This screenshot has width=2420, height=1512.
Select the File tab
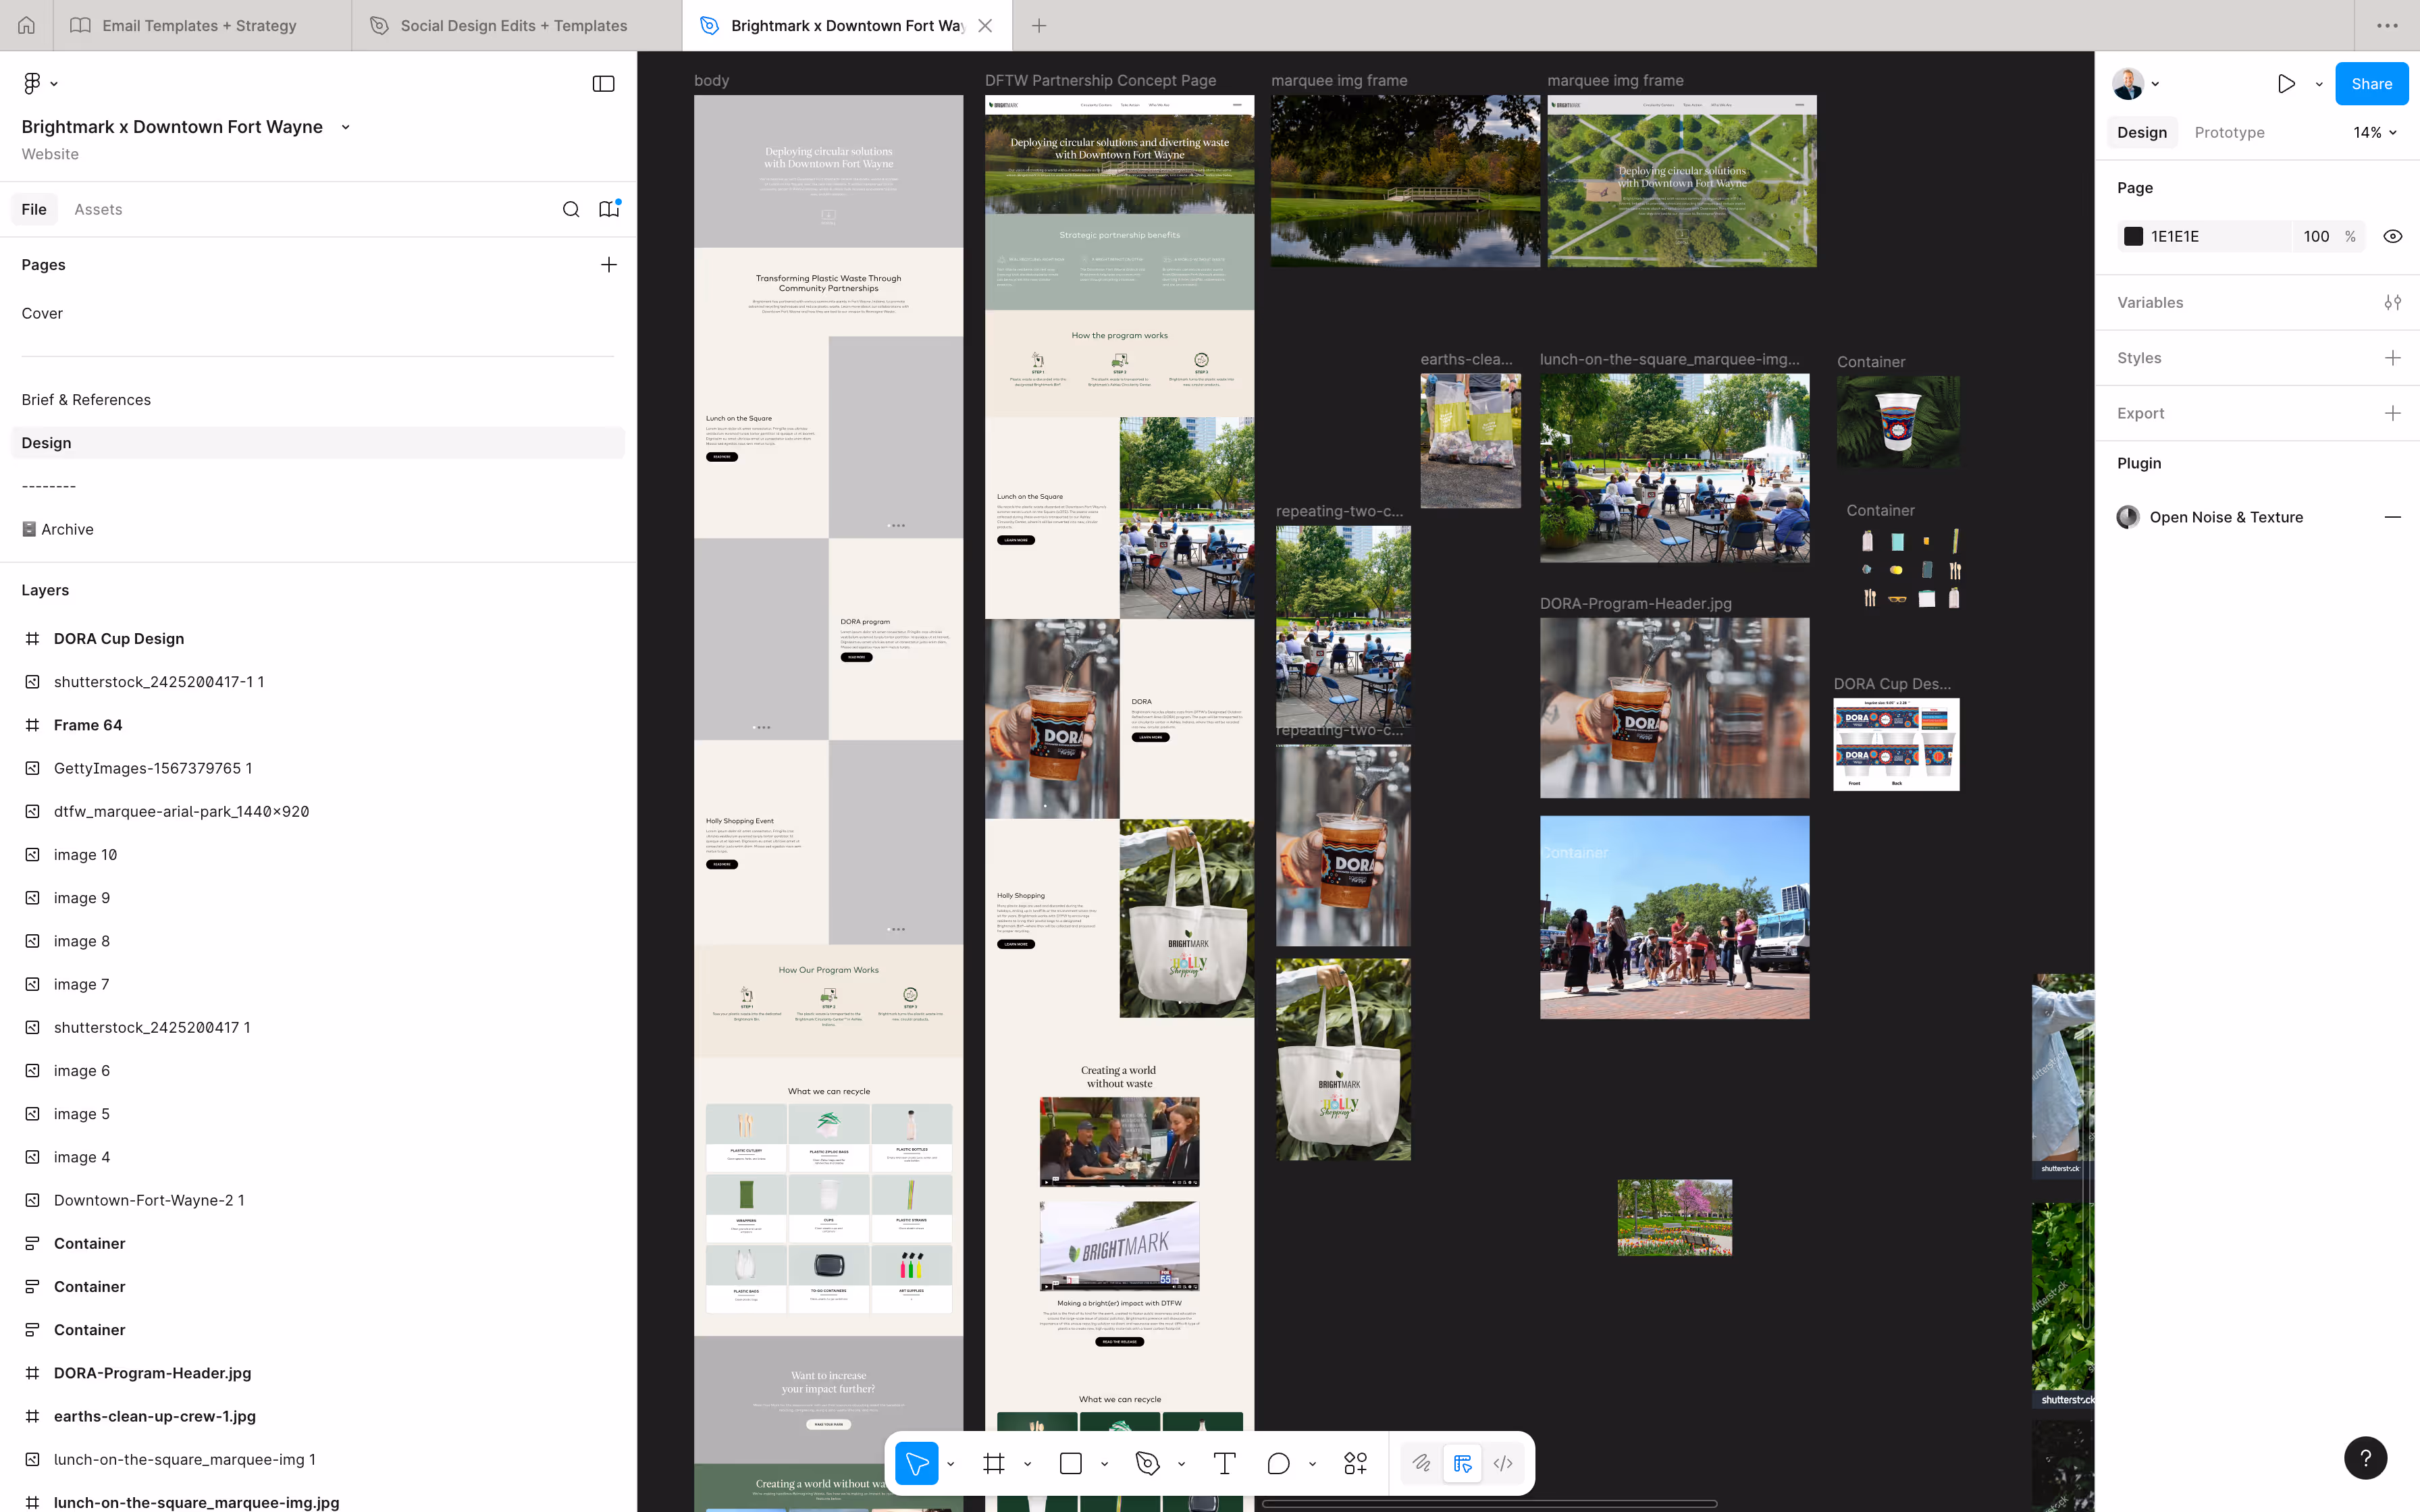pos(34,209)
